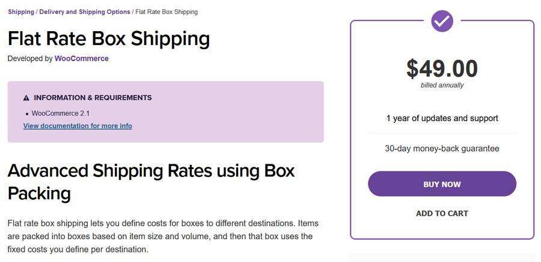Click the flat rate box shipping description paragraph
The width and height of the screenshot is (541, 262).
[x=162, y=236]
